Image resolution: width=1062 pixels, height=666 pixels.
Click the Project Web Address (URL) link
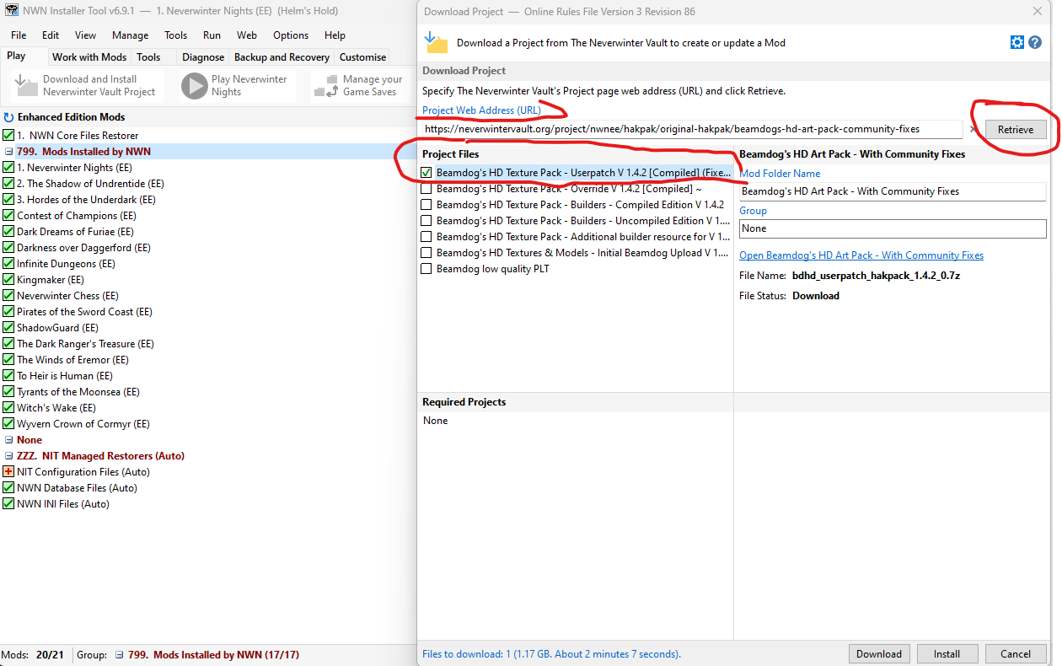482,110
